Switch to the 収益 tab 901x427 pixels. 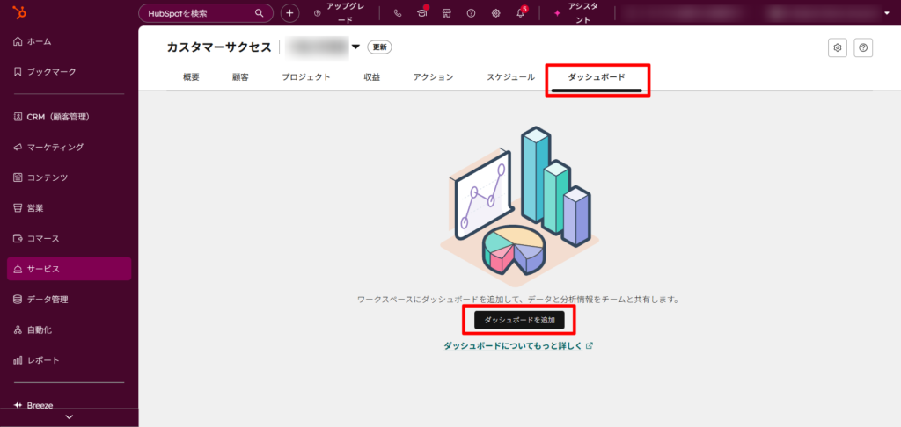click(372, 77)
